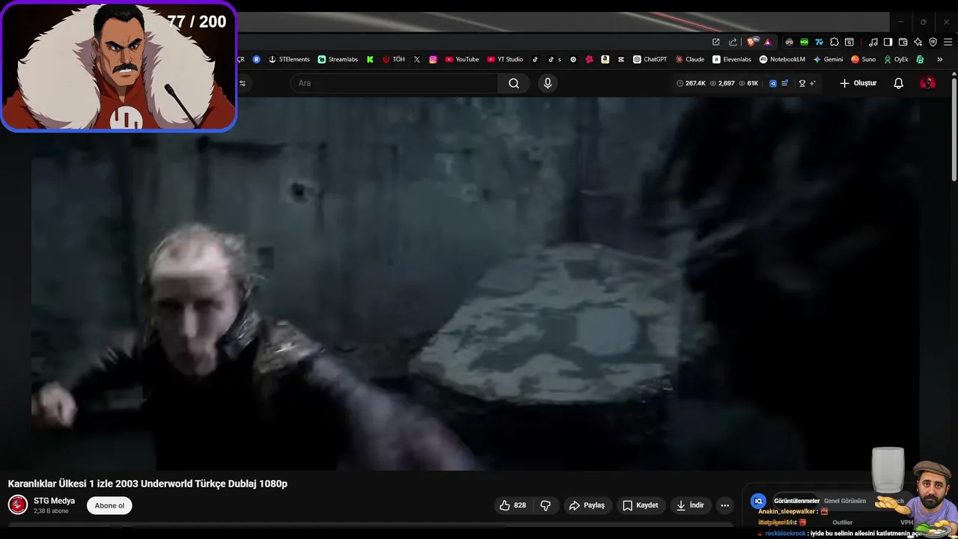
Task: Click the open-in-new-window icon in address bar
Action: point(716,42)
